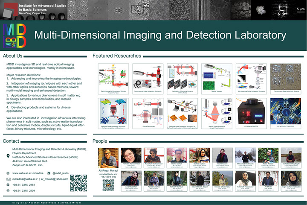Click the QR code under Ali-Reza Moradi
This screenshot has width=307, height=205.
108,184
